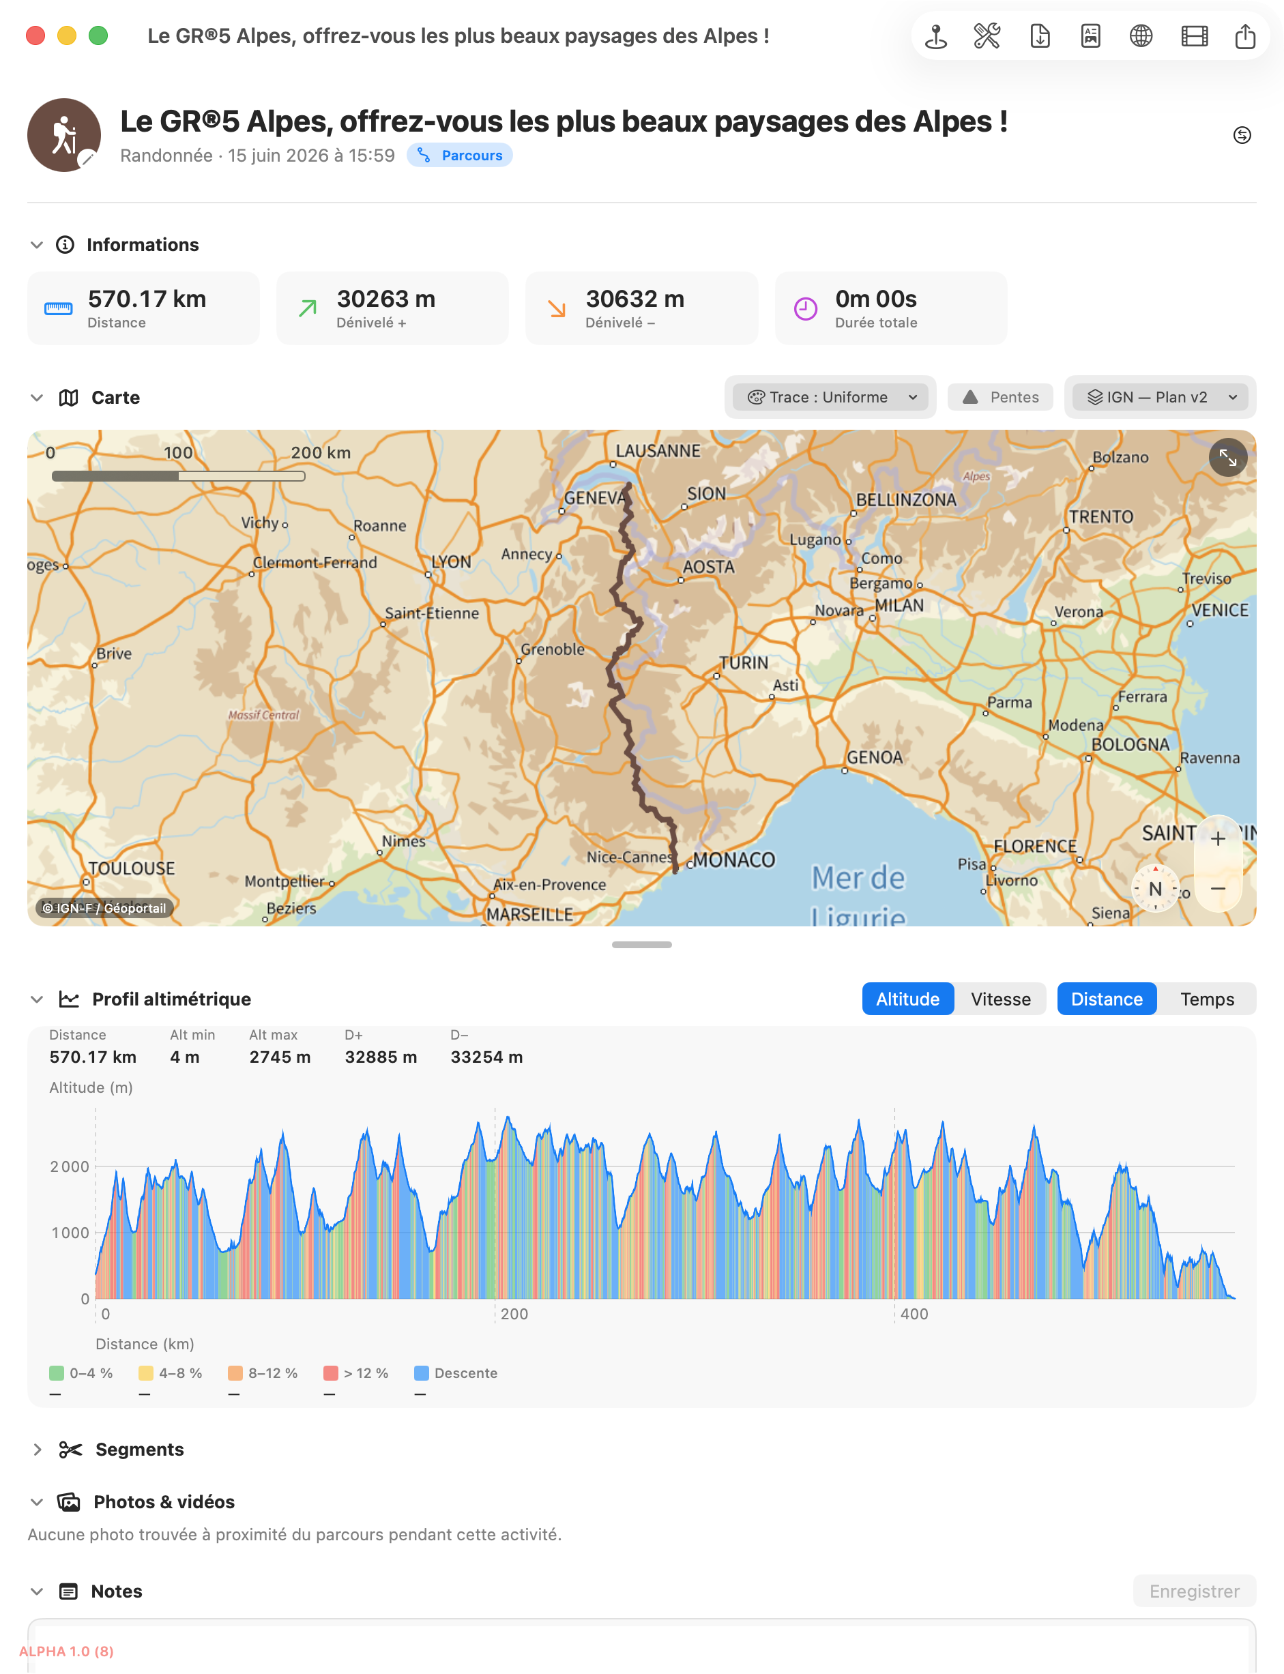
Task: Zoom in the map with plus
Action: [1219, 839]
